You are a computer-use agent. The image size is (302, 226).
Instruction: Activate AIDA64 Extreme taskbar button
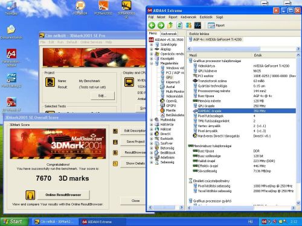tap(101, 222)
